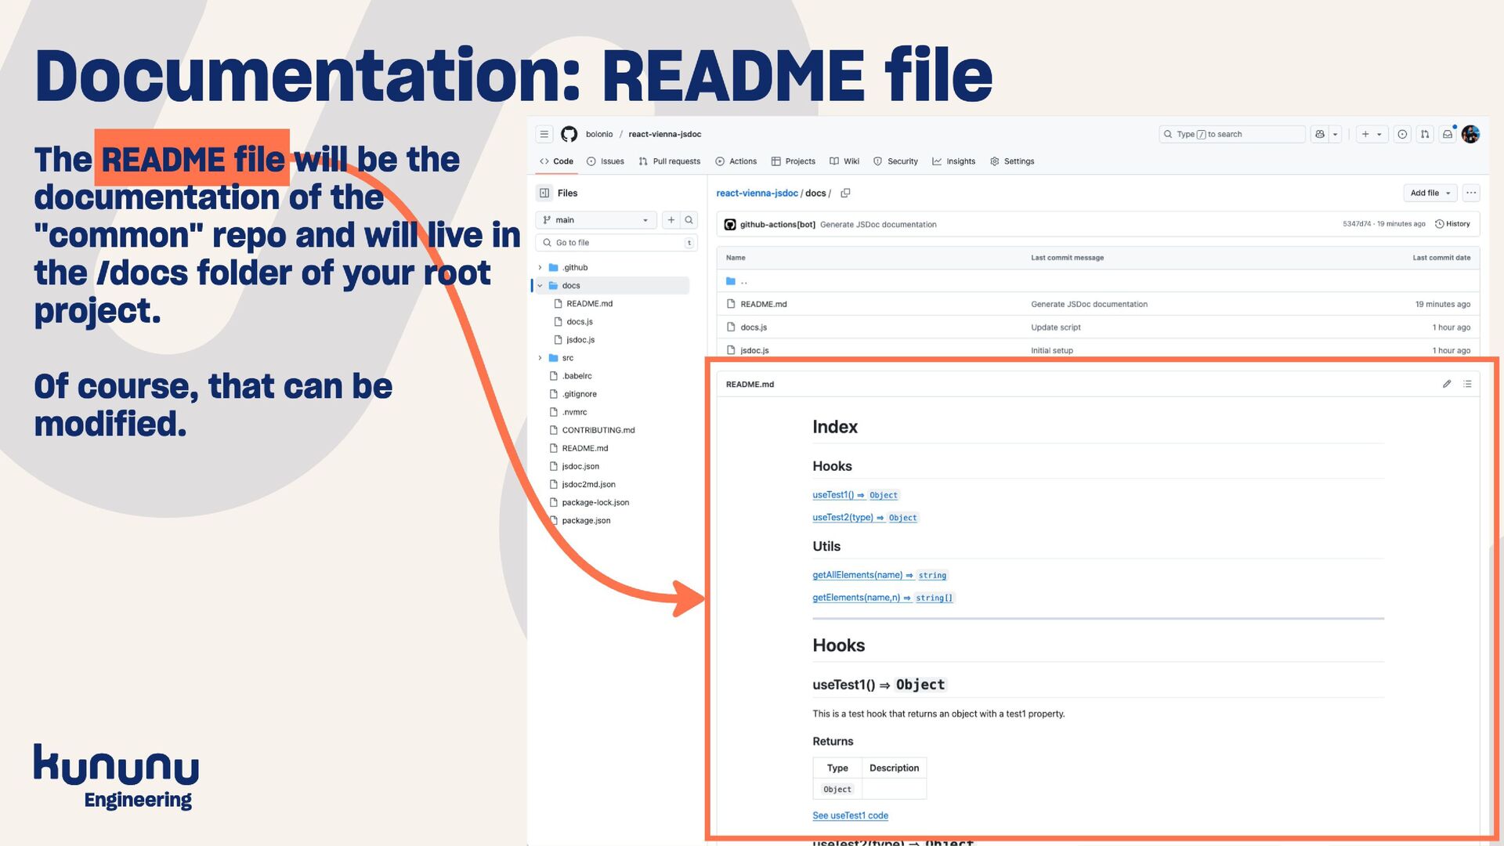Click the react-vienna-jsdoc breadcrumb link
1504x846 pixels.
757,193
